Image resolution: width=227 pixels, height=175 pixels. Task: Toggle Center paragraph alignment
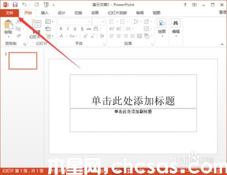click(x=118, y=36)
